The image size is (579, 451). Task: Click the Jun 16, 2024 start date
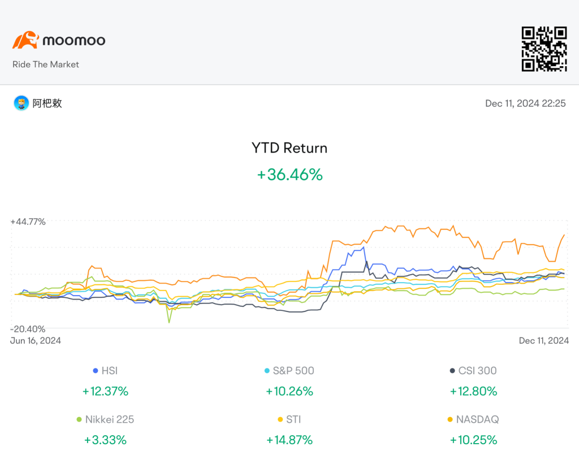[x=36, y=341]
